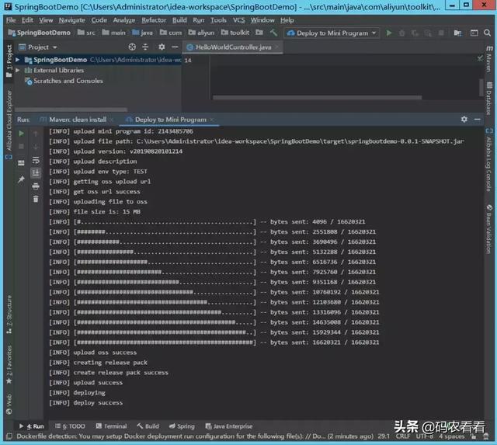Open the Analyze menu
497x445 pixels.
click(124, 20)
